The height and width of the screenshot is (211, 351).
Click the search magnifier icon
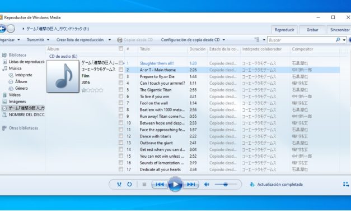(x=338, y=40)
